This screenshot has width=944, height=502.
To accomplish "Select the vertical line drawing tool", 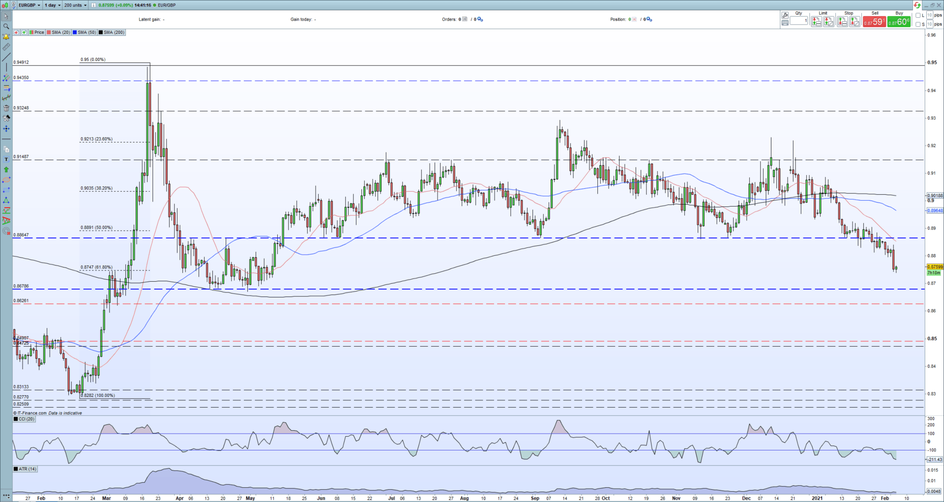I will pos(6,67).
